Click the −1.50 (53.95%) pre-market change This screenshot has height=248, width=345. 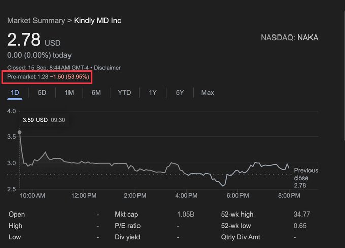pyautogui.click(x=70, y=77)
